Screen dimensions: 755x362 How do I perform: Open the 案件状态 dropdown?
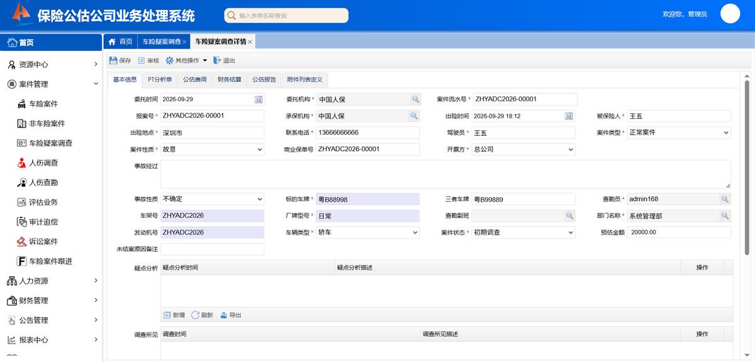(523, 232)
